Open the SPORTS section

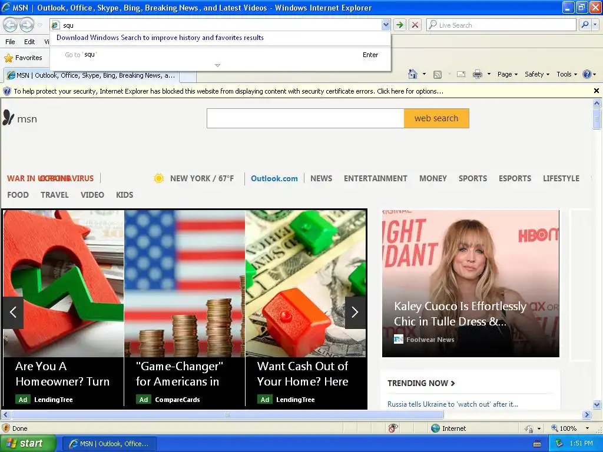[473, 178]
